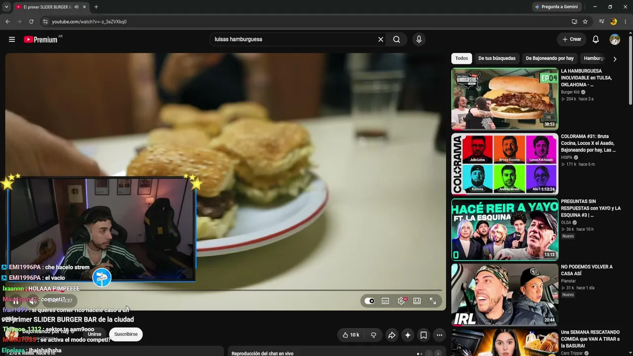Open the video title 'LA HAMBURGUESA INOLVIDABLE en TULSA'
Image resolution: width=633 pixels, height=356 pixels.
point(587,78)
